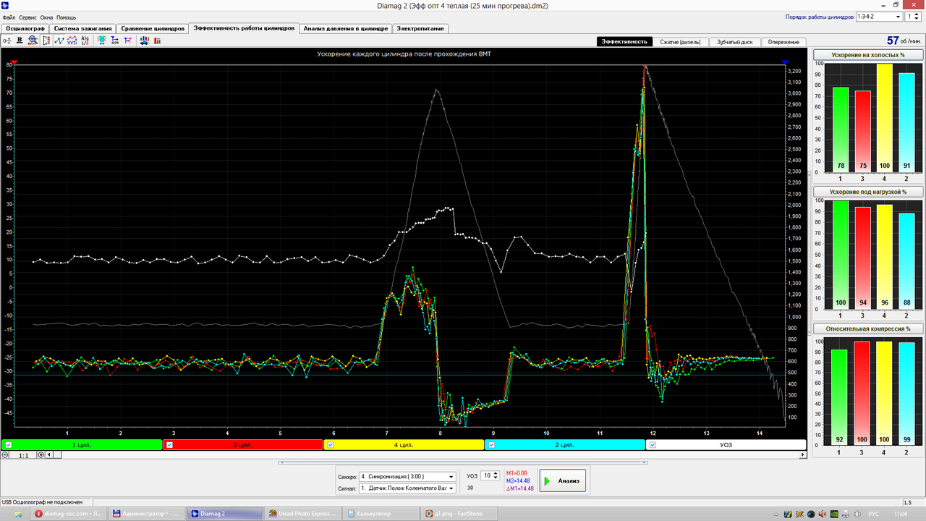The width and height of the screenshot is (926, 521).
Task: Click the Alg 1/2 toolbar icon
Action: click(x=85, y=41)
